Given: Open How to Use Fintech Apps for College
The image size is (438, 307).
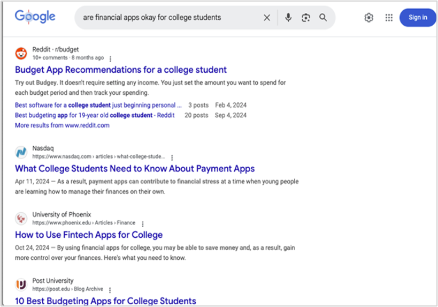Looking at the screenshot, I should click(x=89, y=235).
